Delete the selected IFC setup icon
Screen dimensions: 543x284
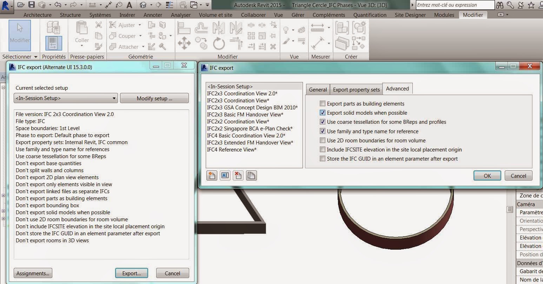(x=238, y=175)
